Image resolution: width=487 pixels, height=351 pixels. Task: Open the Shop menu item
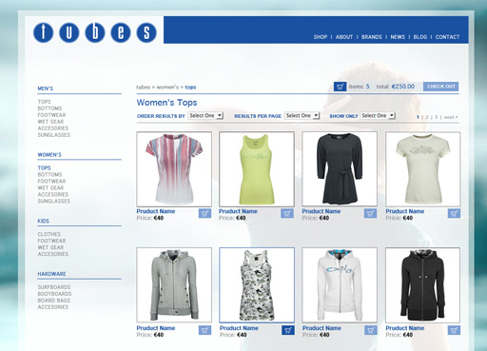pos(321,37)
